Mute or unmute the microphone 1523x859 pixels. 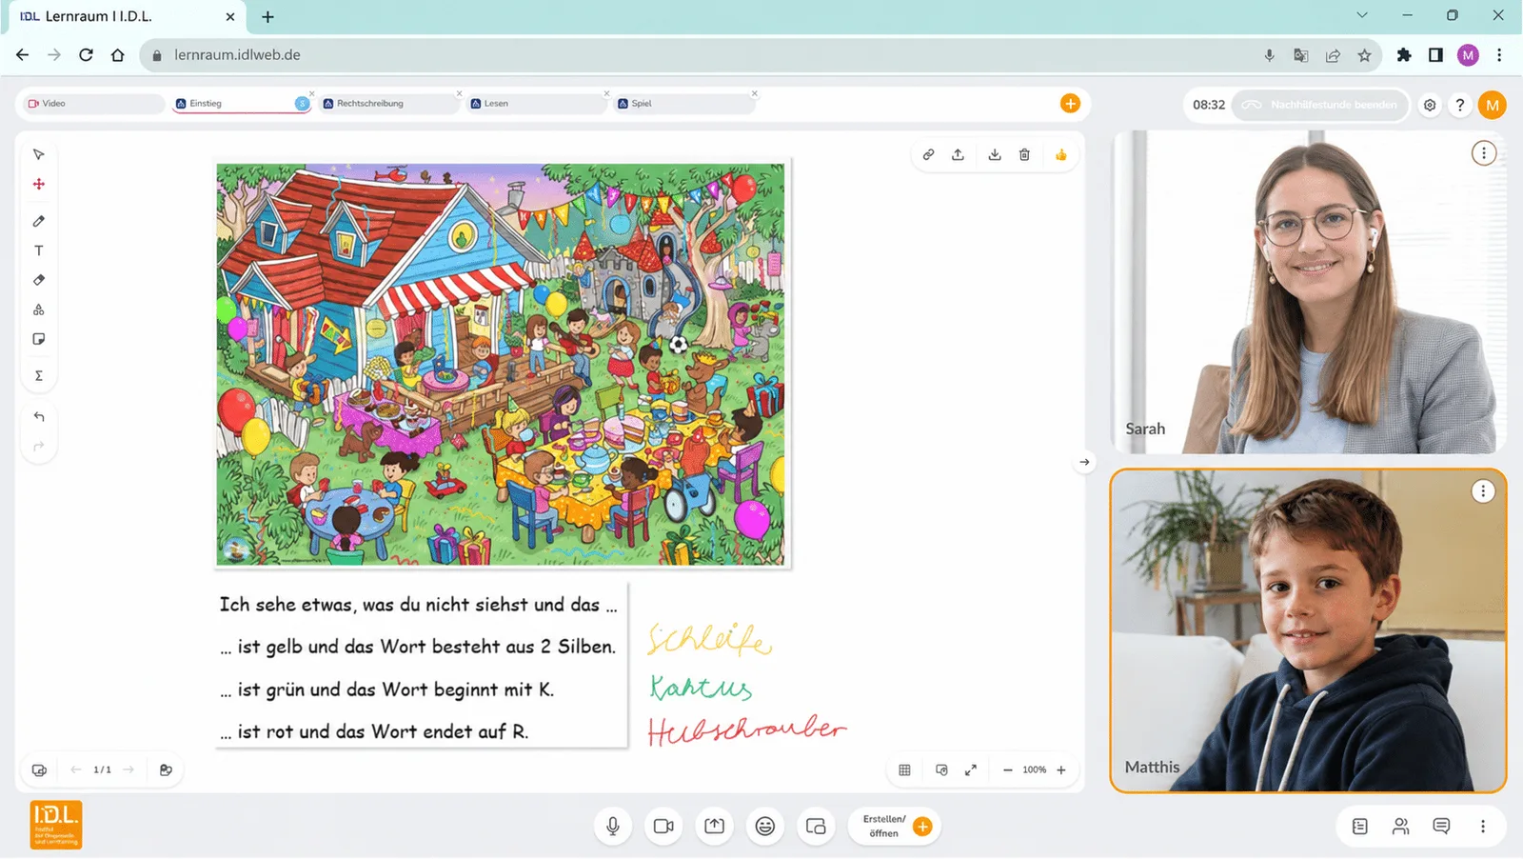(613, 826)
